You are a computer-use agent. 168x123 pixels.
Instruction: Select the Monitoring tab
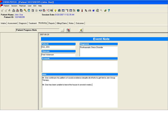[x=43, y=23]
